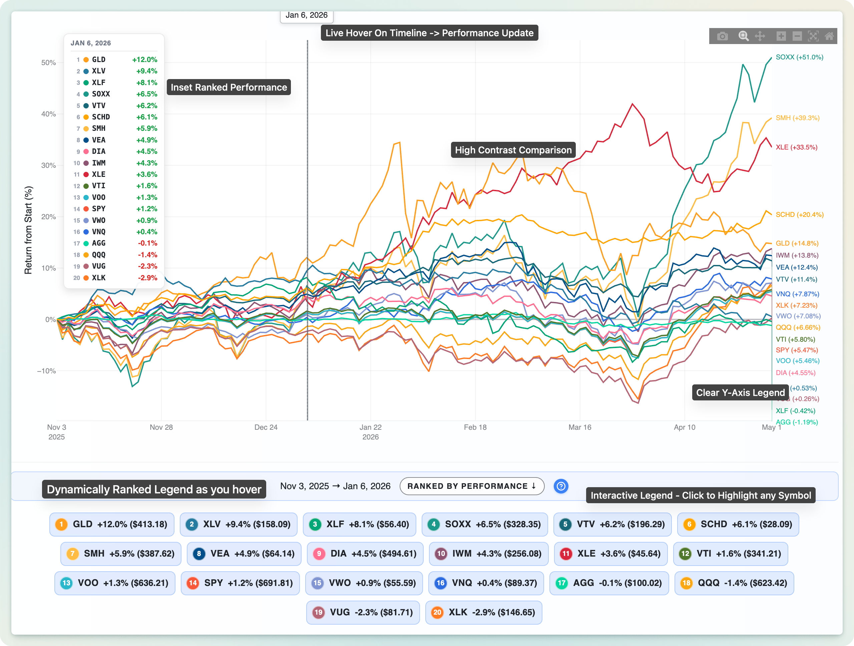854x646 pixels.
Task: Click the IWM (+13.8%) line end label
Action: click(797, 255)
